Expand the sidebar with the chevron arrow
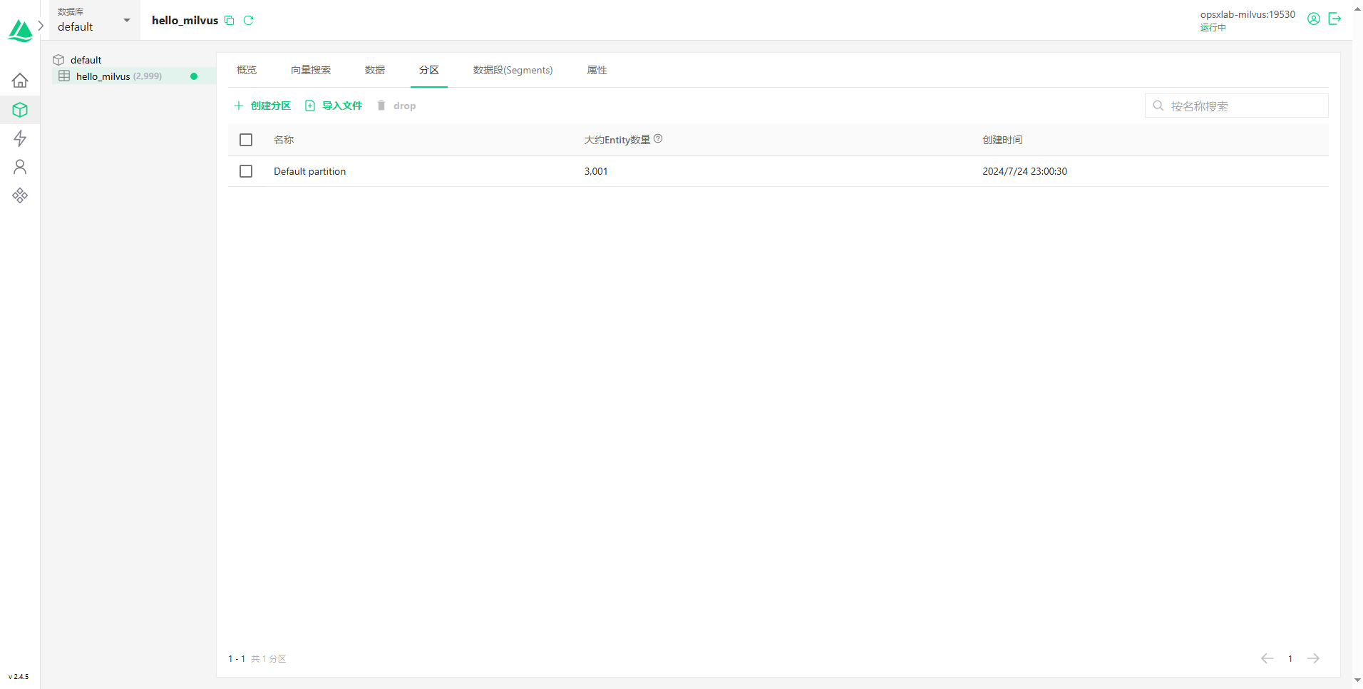1363x689 pixels. [41, 25]
